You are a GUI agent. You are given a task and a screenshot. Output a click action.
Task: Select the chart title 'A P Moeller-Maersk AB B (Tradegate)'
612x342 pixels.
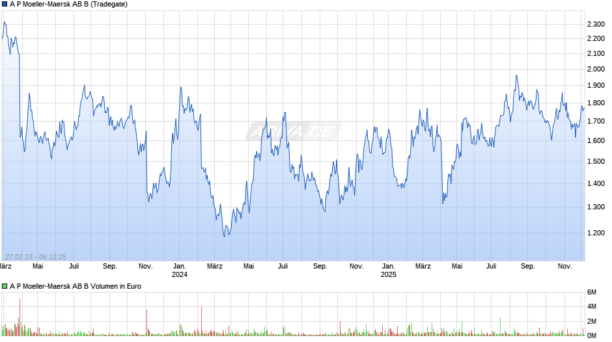pos(69,5)
